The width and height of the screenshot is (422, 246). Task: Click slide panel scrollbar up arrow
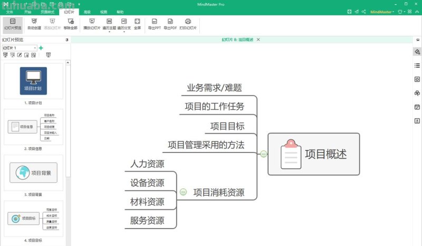(68, 62)
